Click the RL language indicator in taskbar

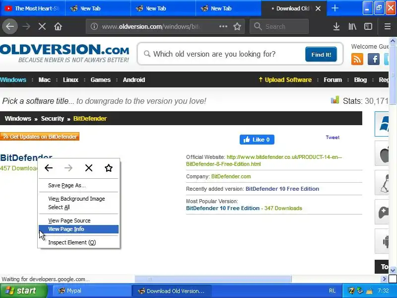point(332,291)
